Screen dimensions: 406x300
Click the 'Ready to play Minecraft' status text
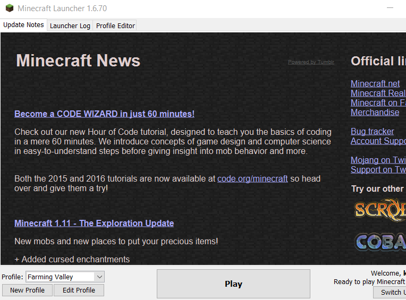369,282
